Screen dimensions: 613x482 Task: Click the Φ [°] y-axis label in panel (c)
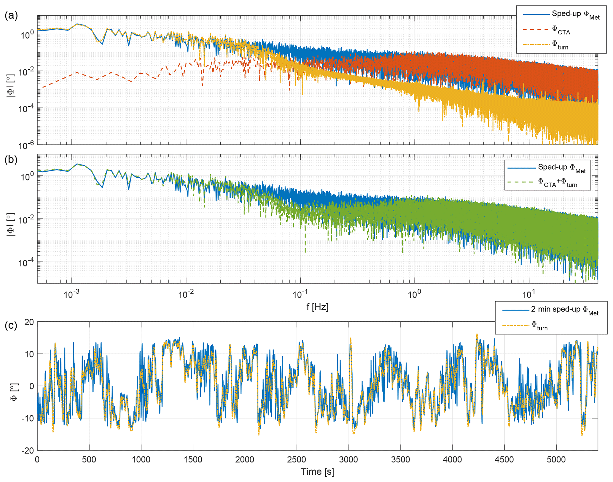coord(14,392)
